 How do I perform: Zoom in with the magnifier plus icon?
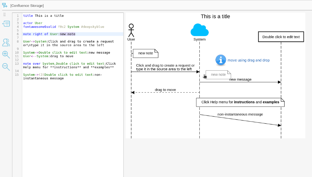click(6, 55)
